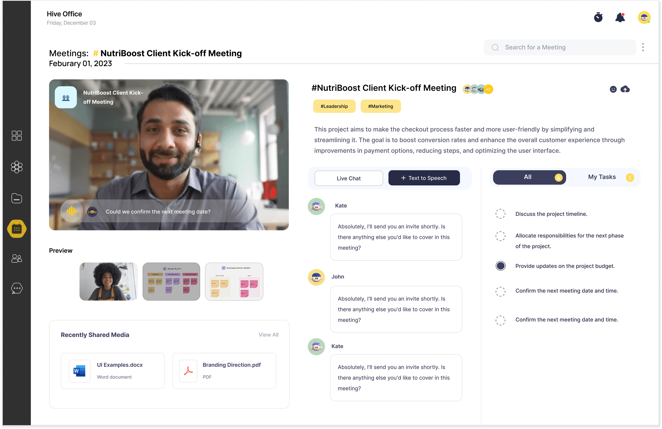Screen dimensions: 662x429
Task: Open the three-dot options menu near search
Action: [643, 47]
